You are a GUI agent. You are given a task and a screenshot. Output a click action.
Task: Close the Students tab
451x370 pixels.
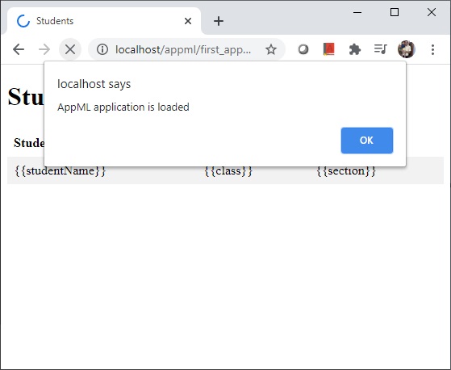click(x=188, y=21)
